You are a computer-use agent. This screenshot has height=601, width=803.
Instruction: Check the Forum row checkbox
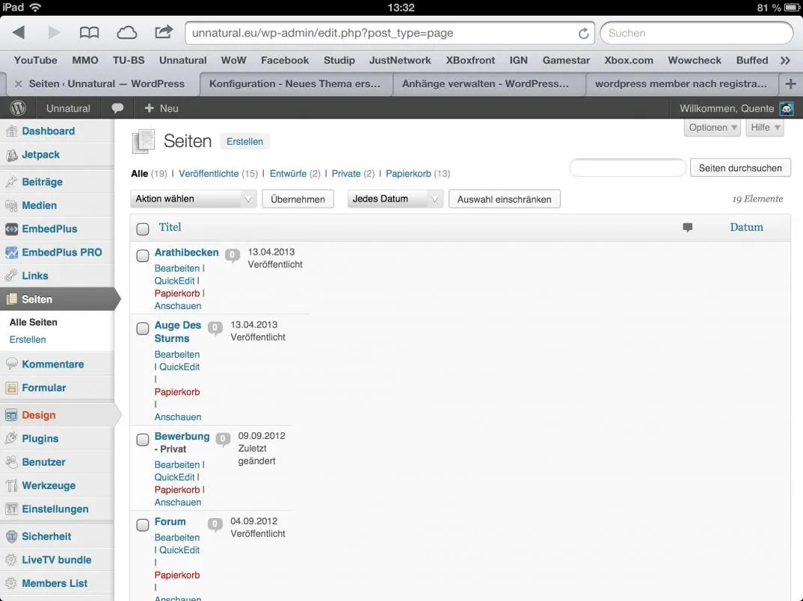tap(143, 524)
